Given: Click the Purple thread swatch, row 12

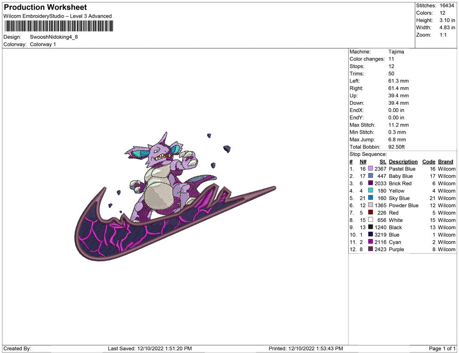Looking at the screenshot, I should (370, 249).
